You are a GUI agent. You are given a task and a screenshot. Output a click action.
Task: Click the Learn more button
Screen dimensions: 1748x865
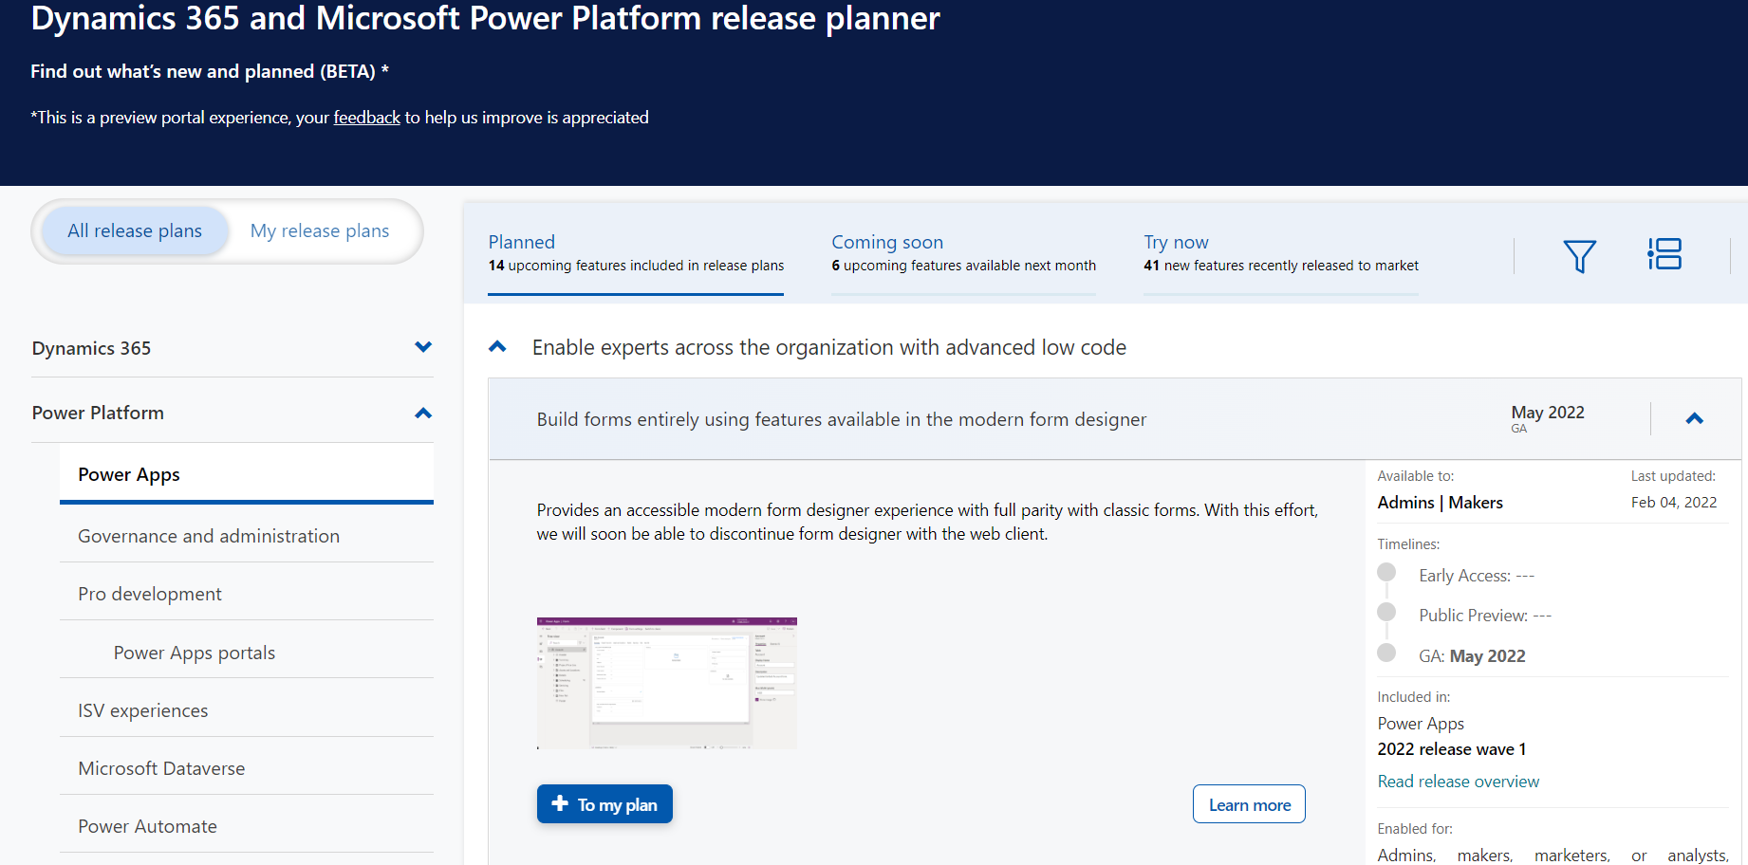point(1249,804)
